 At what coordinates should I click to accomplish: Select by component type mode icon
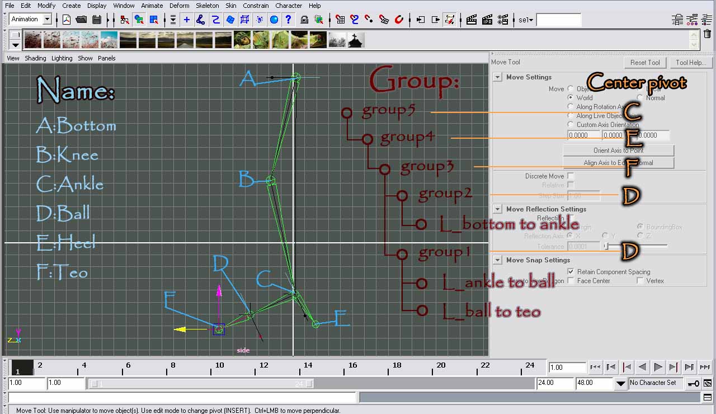tap(154, 20)
